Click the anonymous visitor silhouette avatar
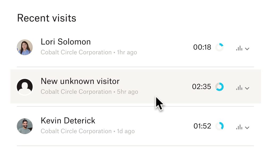Screen dimensions: 272x163 [x=25, y=87]
